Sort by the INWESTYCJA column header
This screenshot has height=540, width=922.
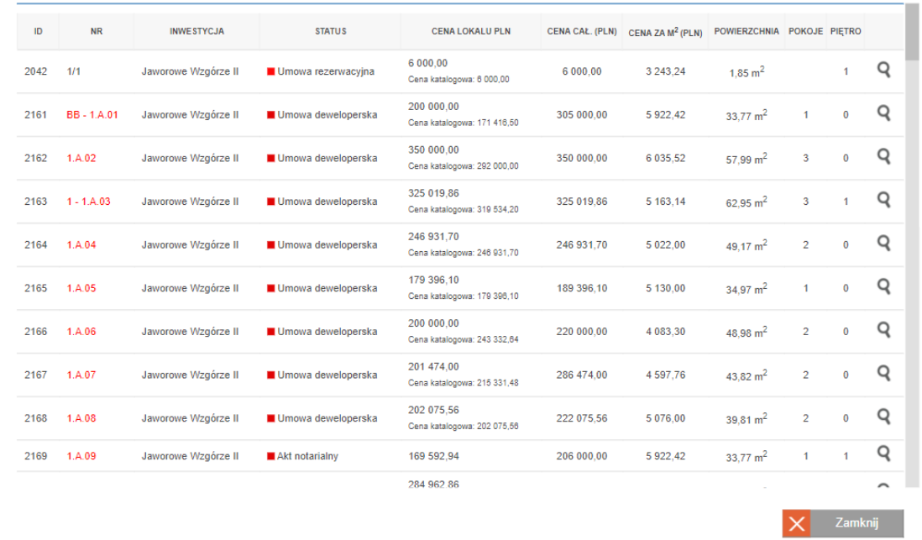tap(197, 31)
